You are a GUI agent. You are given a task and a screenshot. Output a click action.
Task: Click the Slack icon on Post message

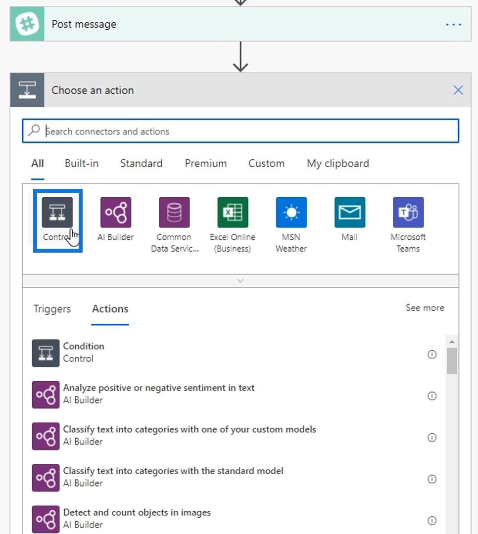pos(27,24)
